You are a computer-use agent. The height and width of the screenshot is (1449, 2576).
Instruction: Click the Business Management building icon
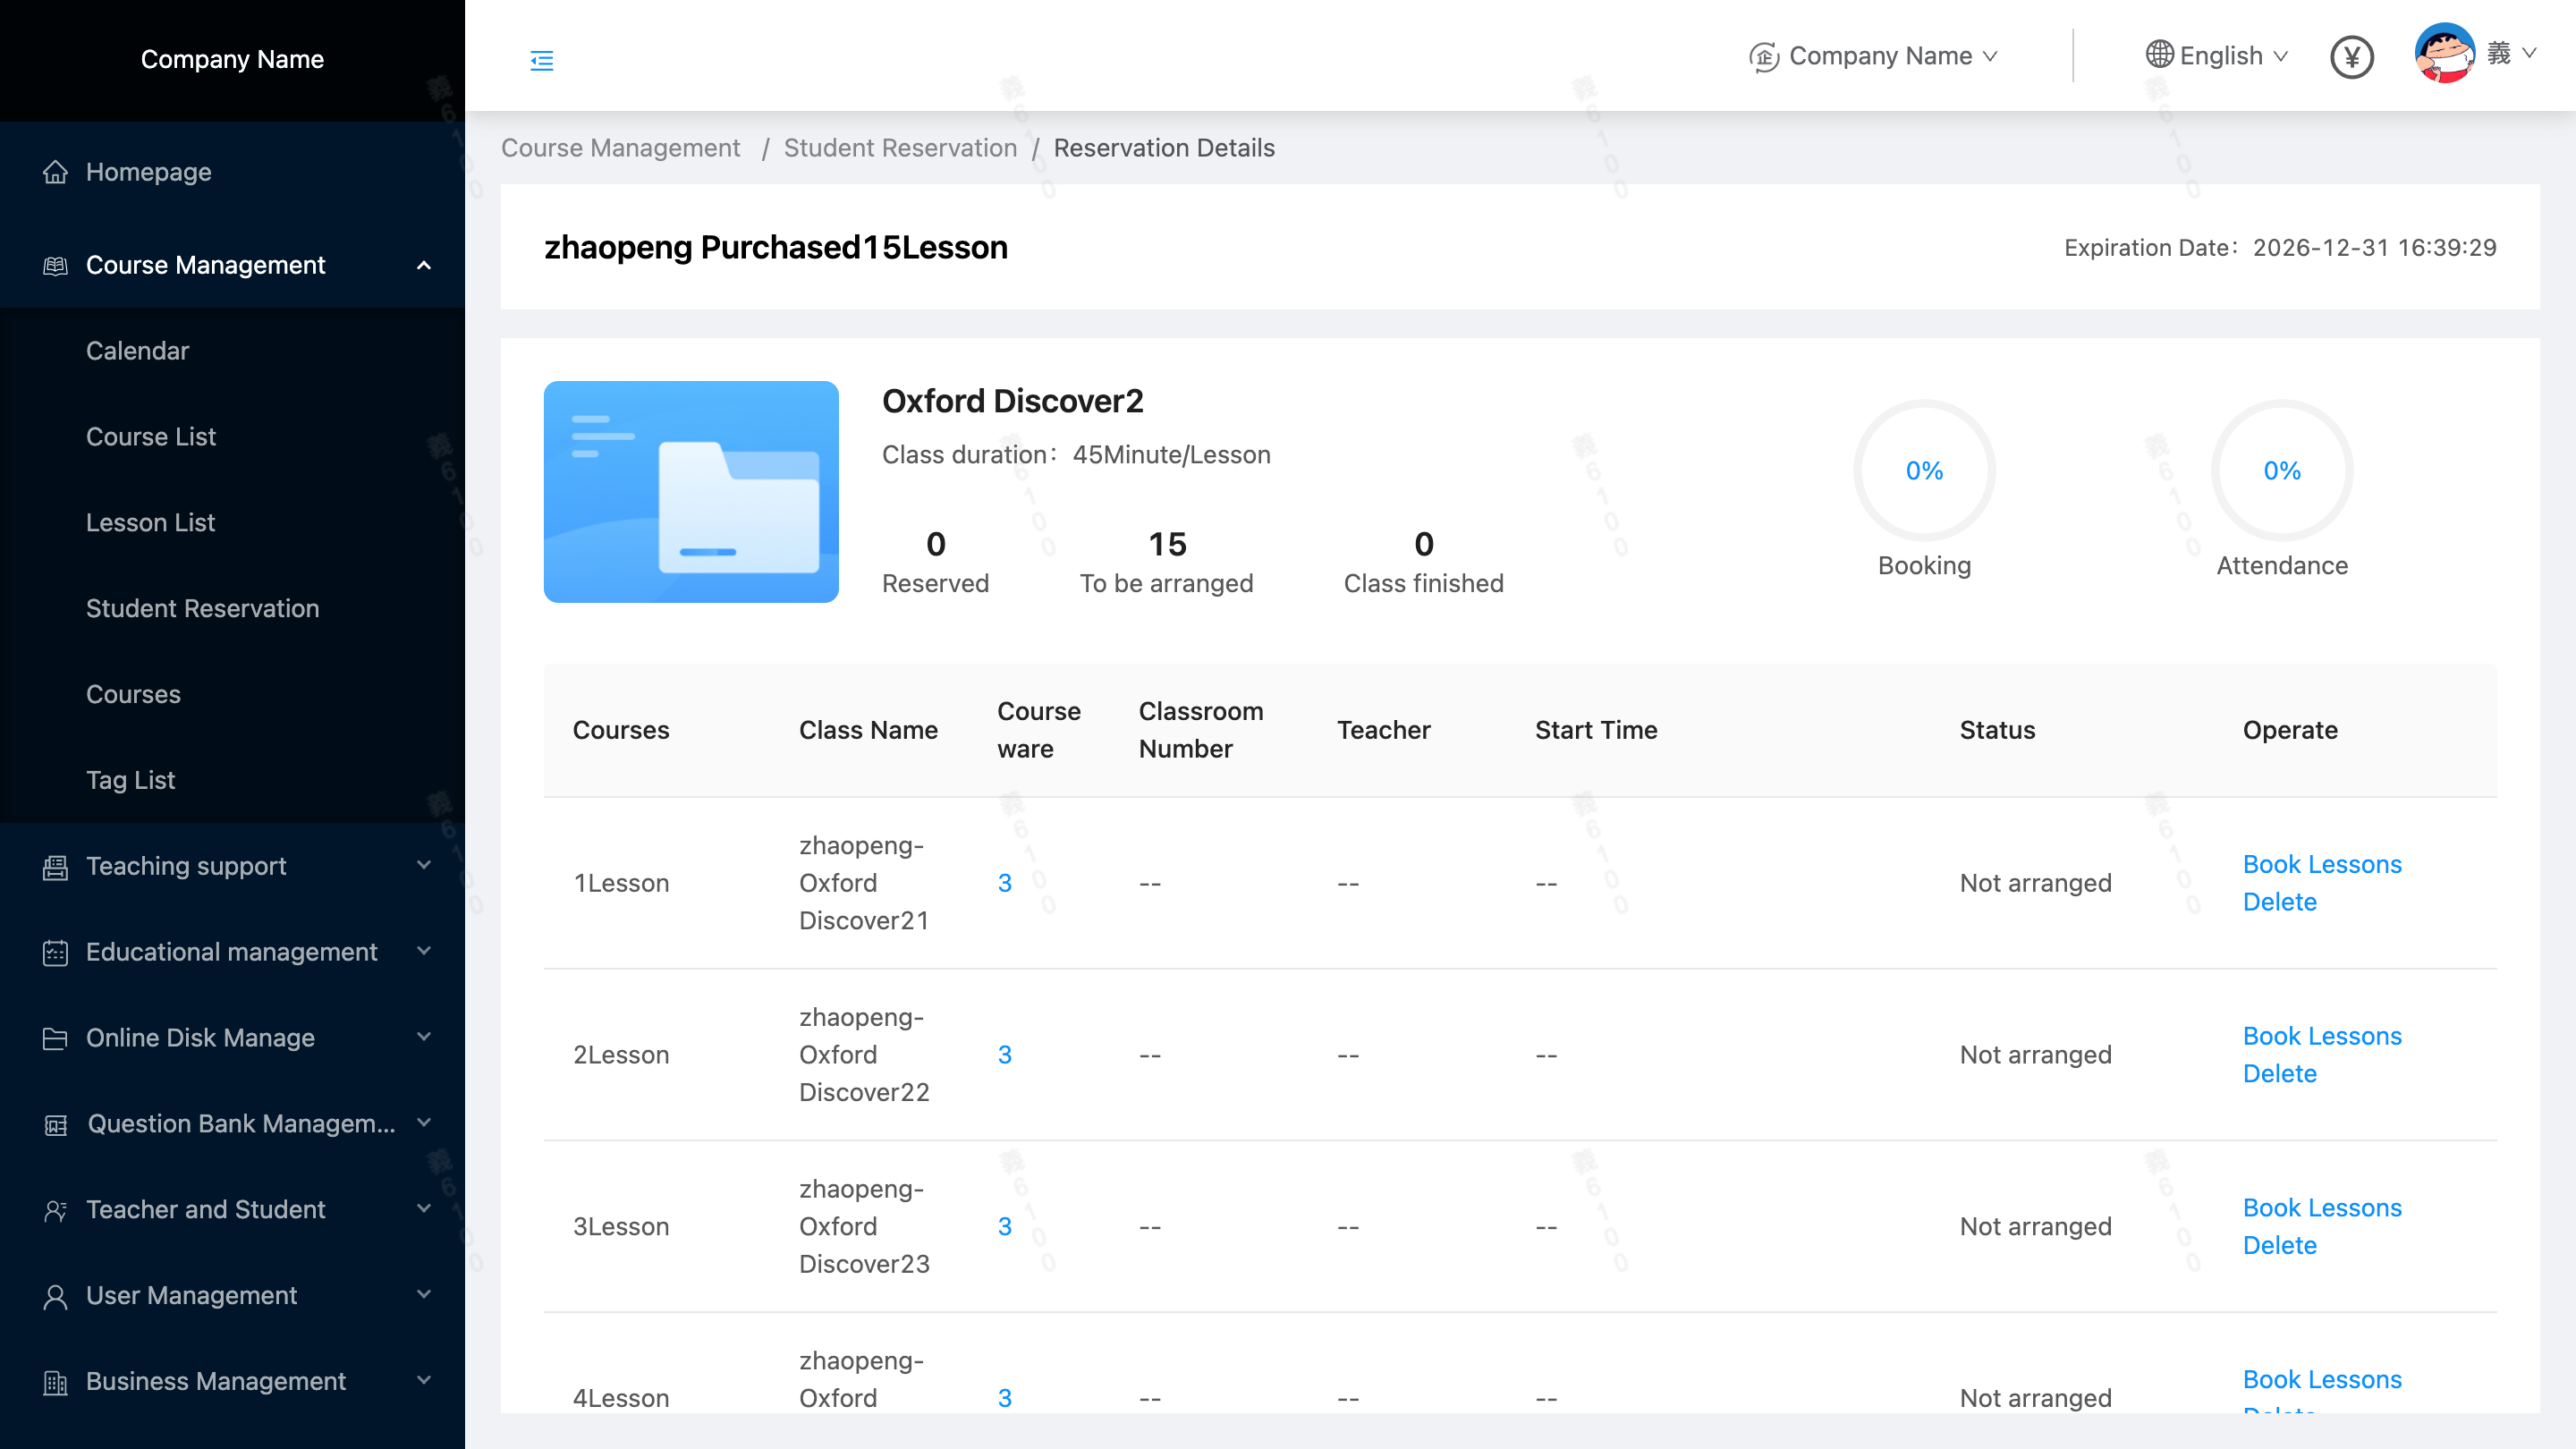coord(56,1382)
